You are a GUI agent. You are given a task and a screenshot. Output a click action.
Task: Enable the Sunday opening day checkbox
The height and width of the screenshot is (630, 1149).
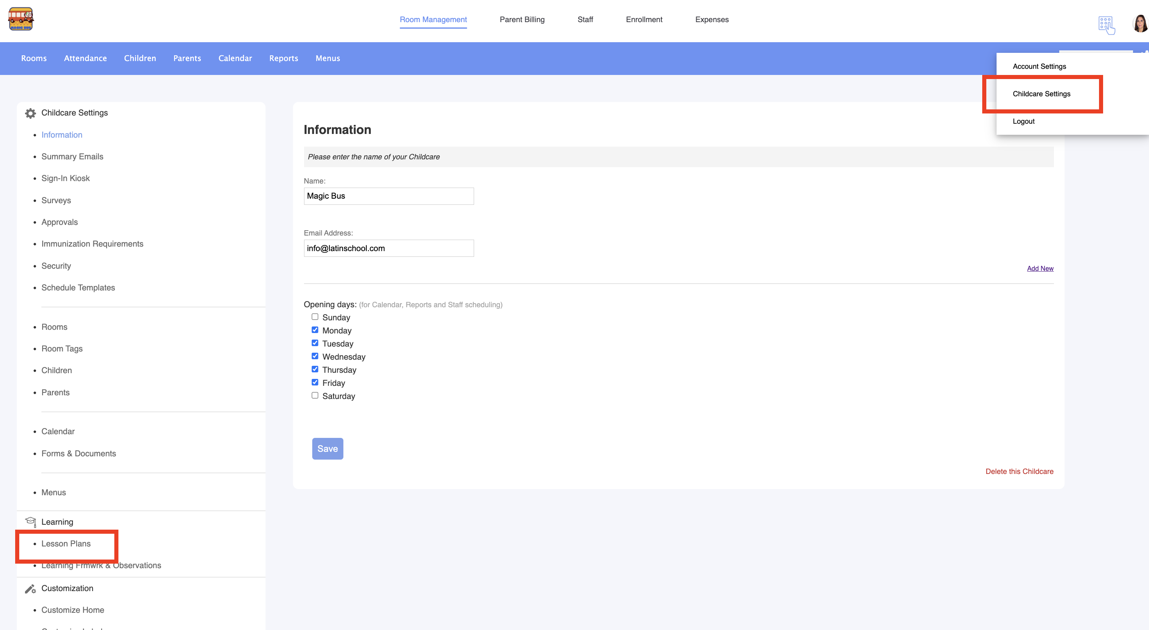click(x=315, y=317)
